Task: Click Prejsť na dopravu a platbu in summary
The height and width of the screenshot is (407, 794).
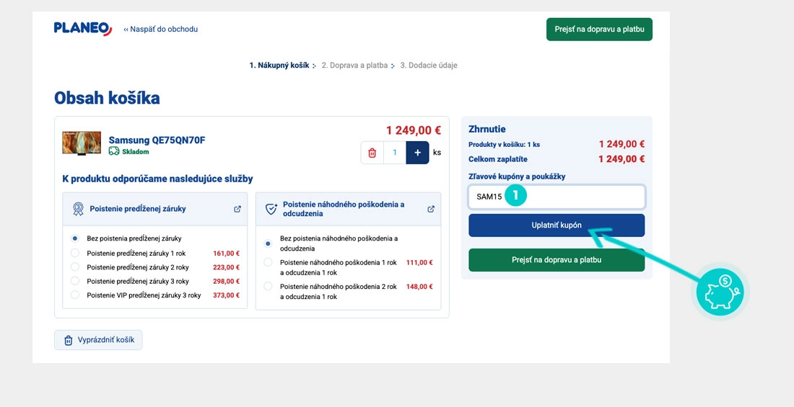Action: (x=557, y=260)
